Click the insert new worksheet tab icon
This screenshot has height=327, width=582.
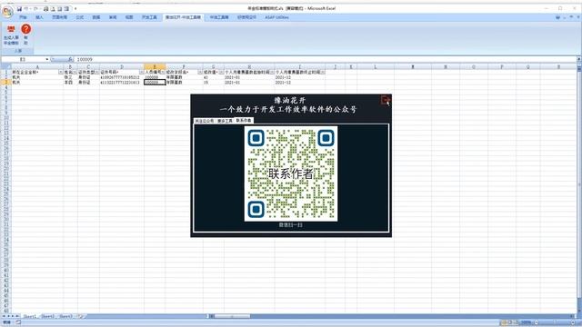(x=81, y=316)
